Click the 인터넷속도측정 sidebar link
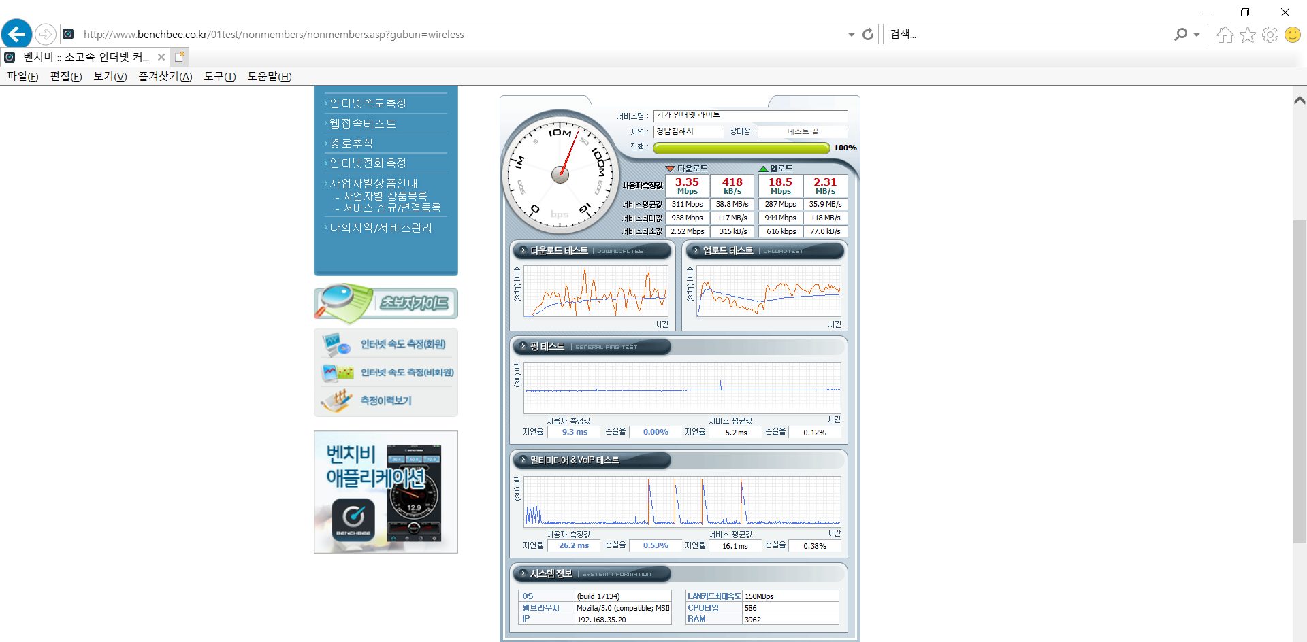The height and width of the screenshot is (642, 1307). (368, 103)
